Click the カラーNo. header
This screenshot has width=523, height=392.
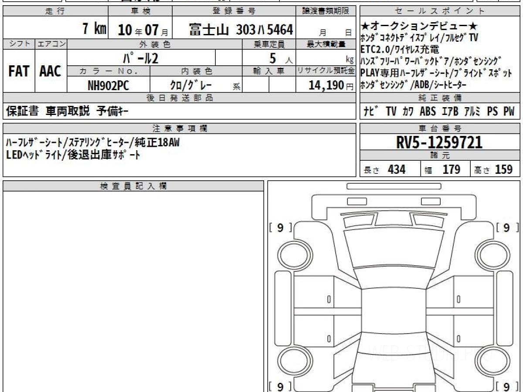(109, 71)
